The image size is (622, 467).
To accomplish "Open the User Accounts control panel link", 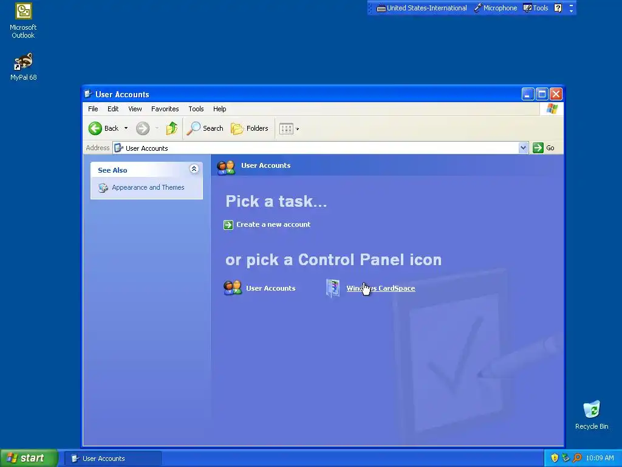I will [x=270, y=288].
